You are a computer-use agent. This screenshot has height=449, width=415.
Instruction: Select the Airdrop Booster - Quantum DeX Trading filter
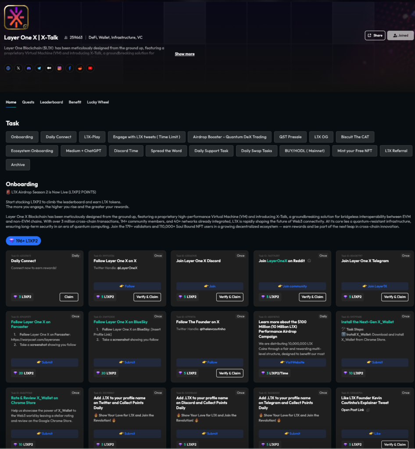[230, 137]
